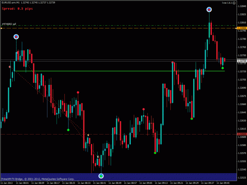Image resolution: width=247 pixels, height=185 pixels.
Task: Click the 1.32525 price axis label
Action: coord(242,178)
